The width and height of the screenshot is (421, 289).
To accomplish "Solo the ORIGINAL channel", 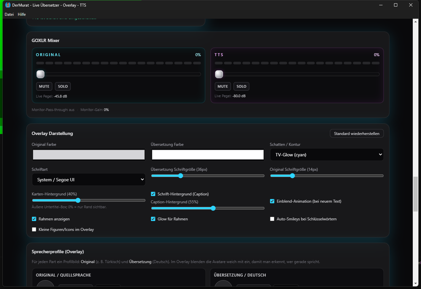I will coord(63,86).
